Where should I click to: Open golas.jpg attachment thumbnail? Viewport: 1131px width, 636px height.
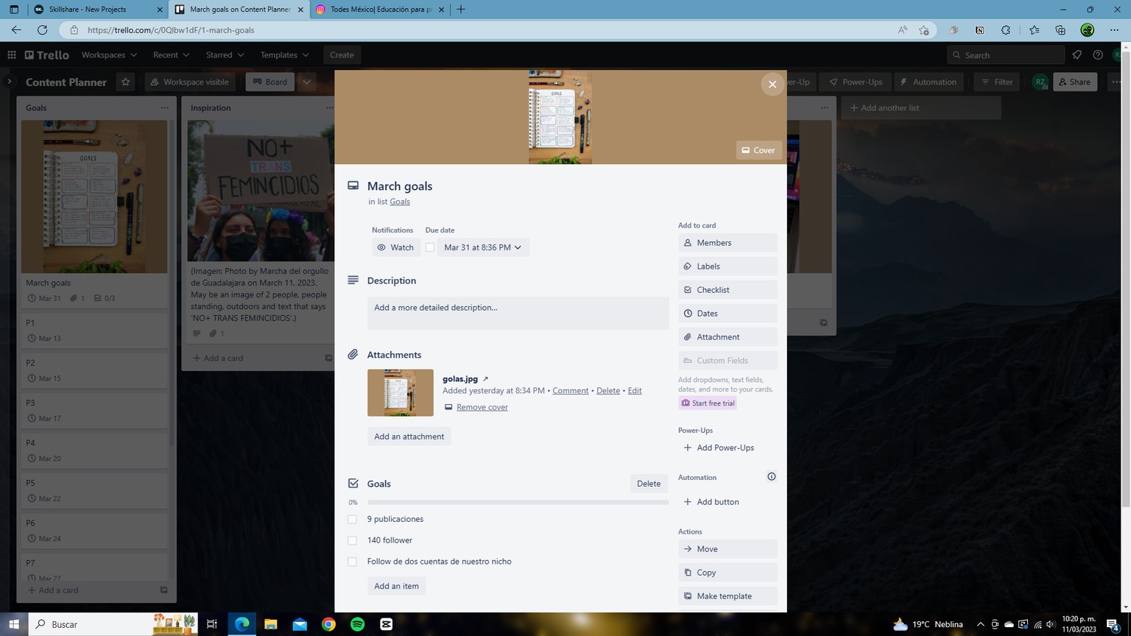pos(401,393)
